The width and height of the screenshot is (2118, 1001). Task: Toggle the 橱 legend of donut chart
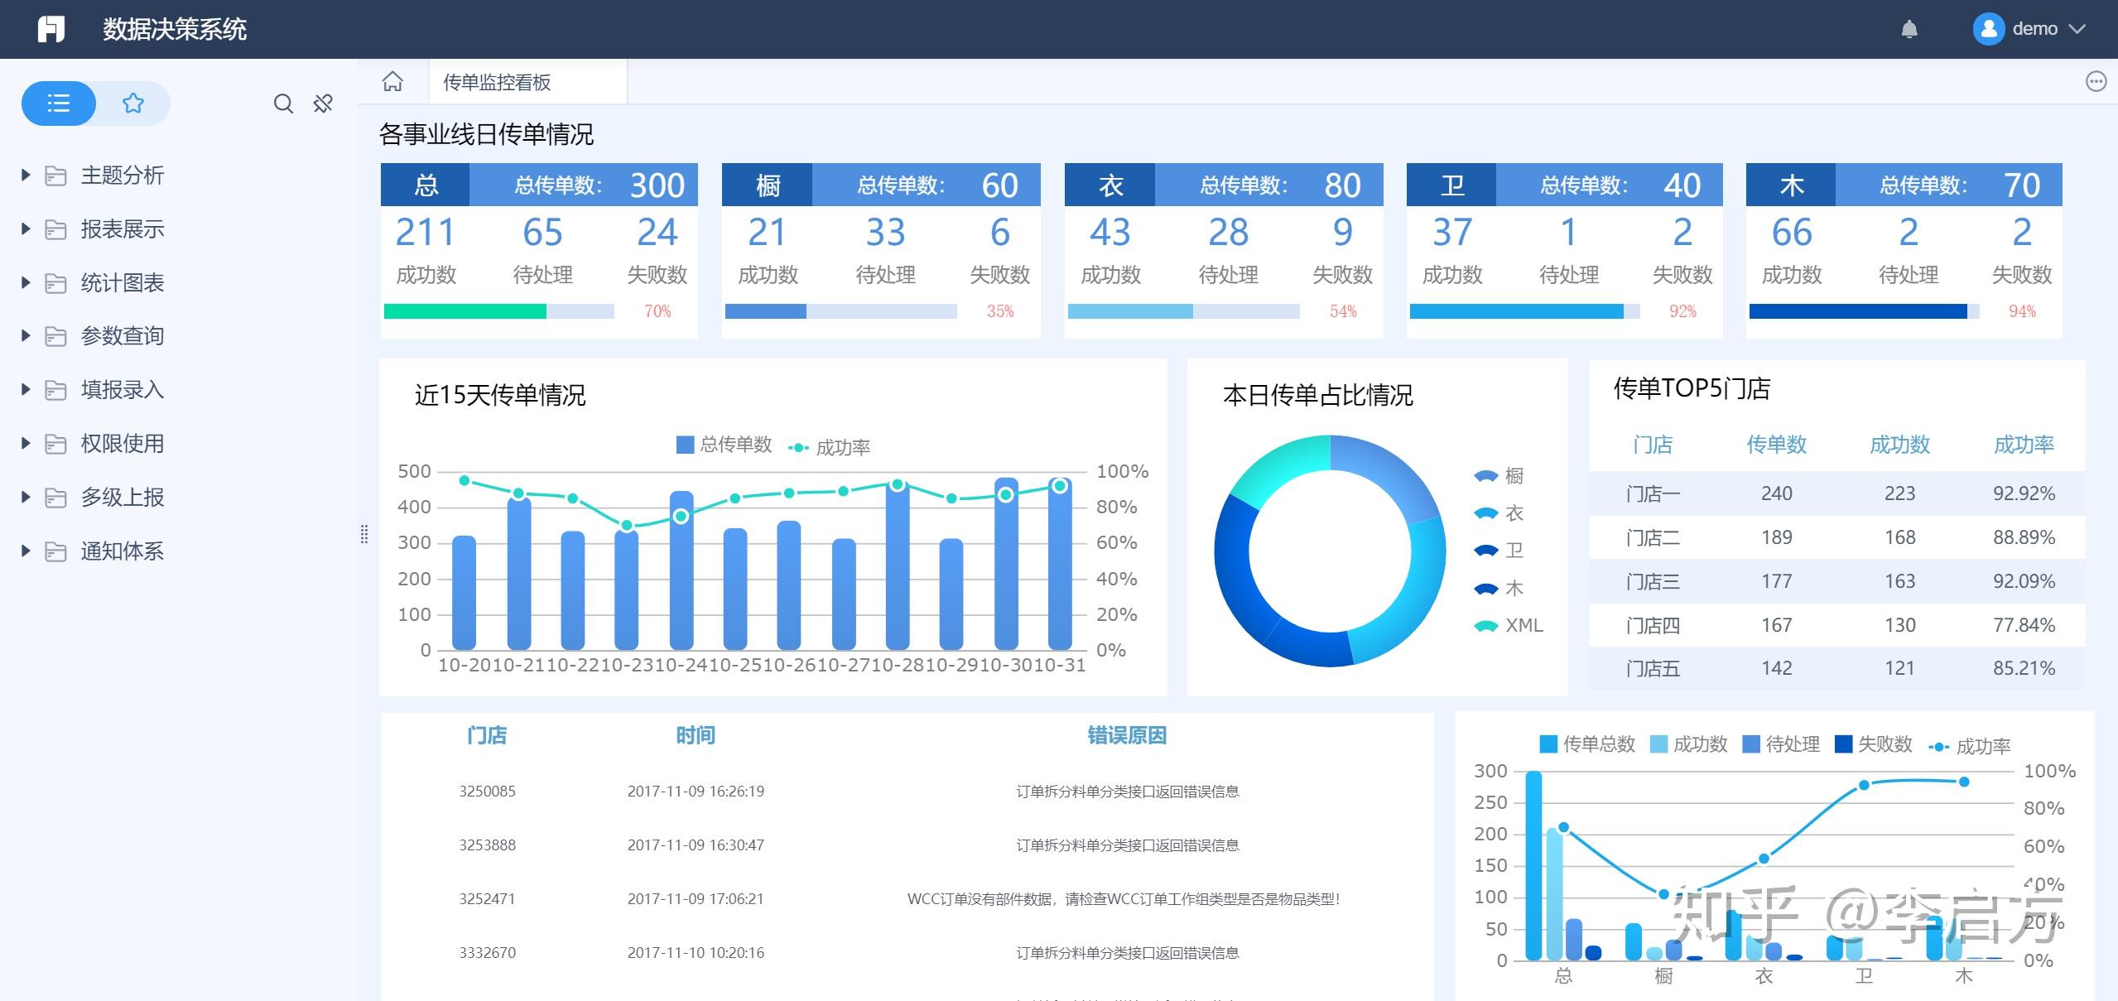pyautogui.click(x=1499, y=476)
